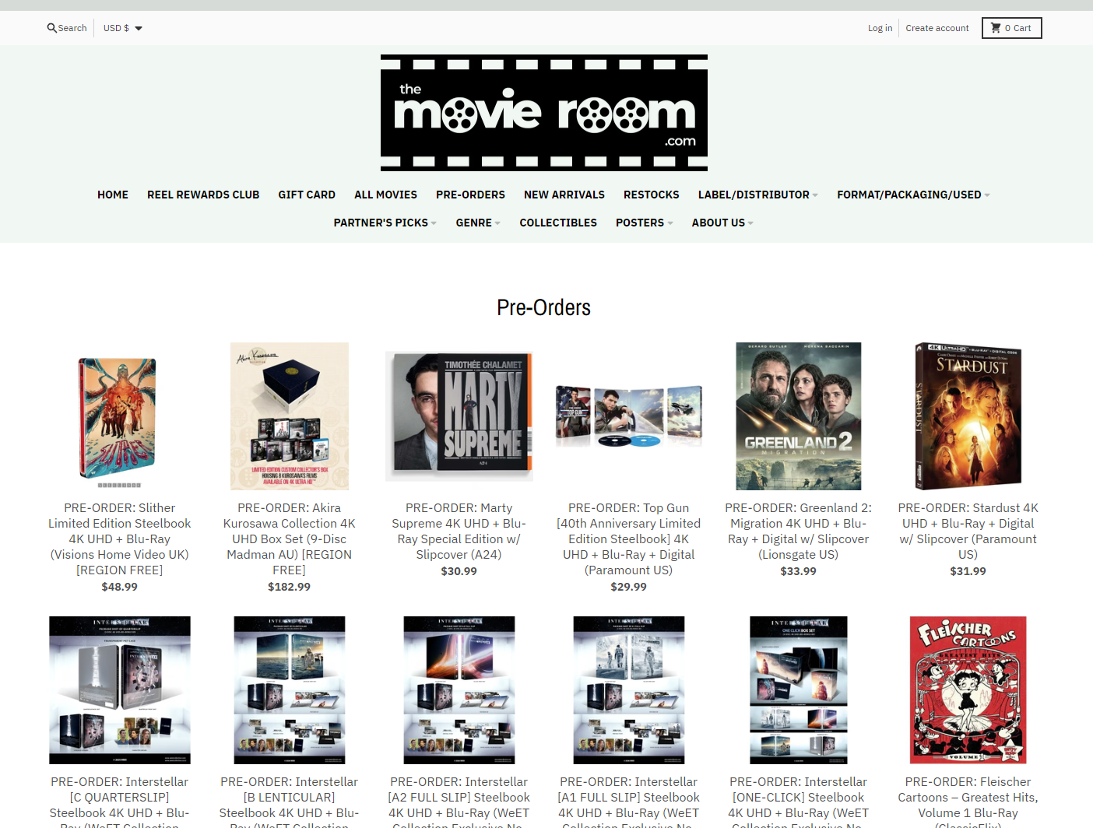Click the Slither Limited Edition Steelbook title
Viewport: 1093px width, 828px height.
coord(120,539)
